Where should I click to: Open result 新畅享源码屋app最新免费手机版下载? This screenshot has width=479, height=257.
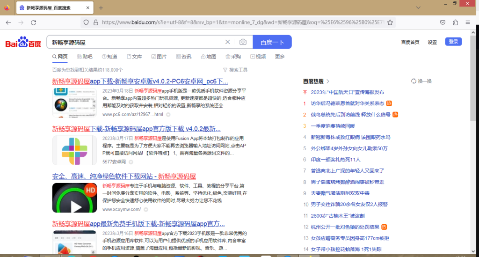(x=138, y=224)
